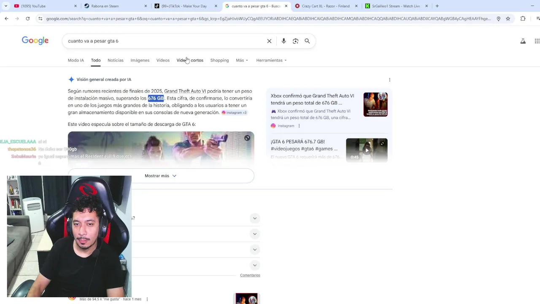
Task: Play the 0:45 GTA 6 video thumbnail
Action: [x=367, y=150]
